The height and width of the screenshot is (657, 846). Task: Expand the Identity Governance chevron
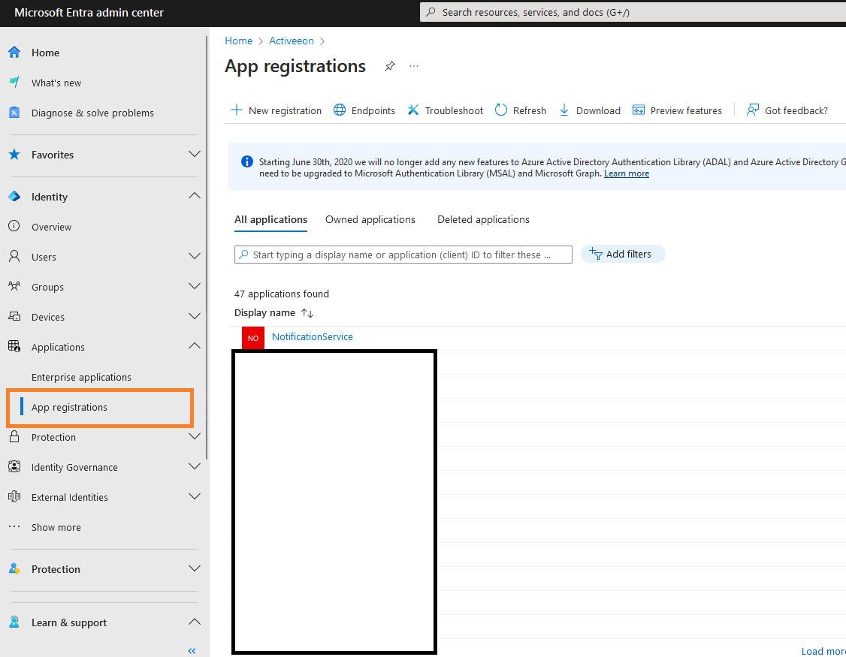(x=195, y=466)
